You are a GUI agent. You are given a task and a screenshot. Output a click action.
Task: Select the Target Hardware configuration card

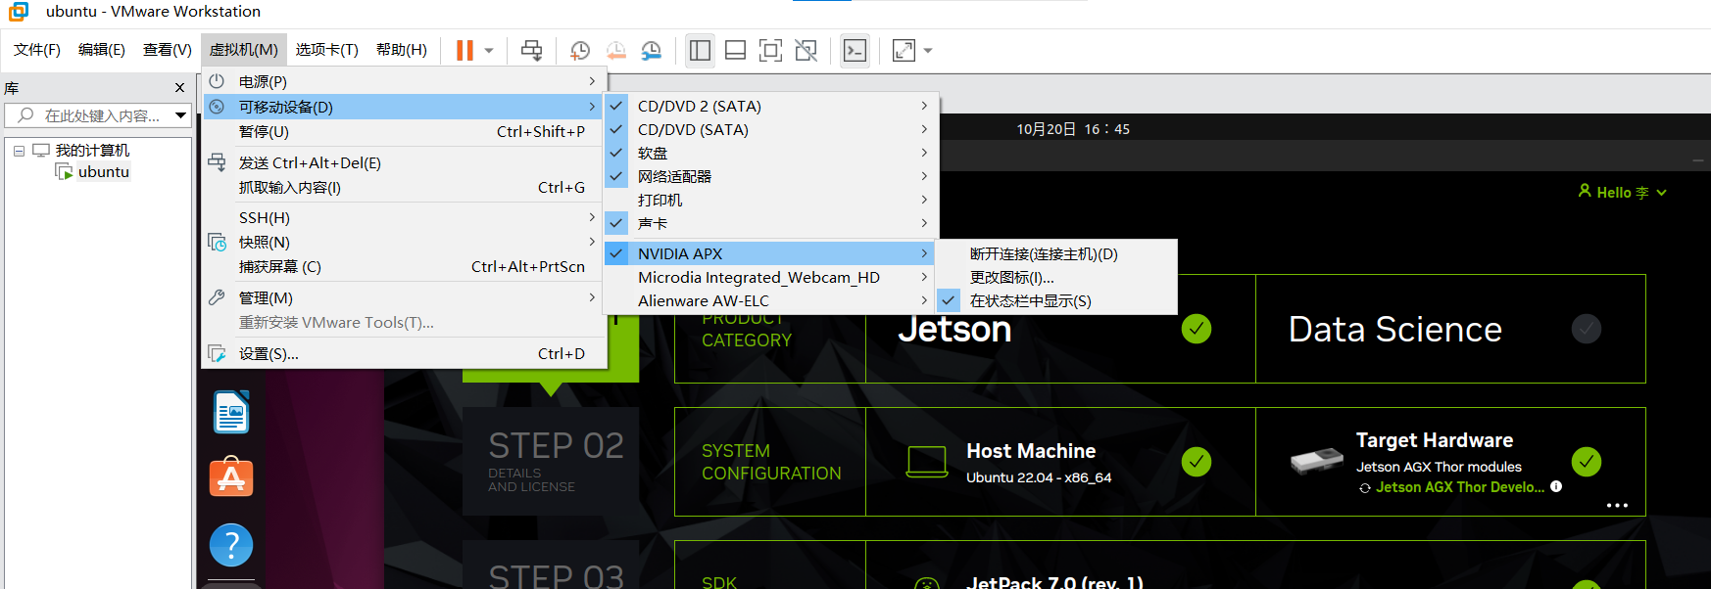coord(1450,462)
